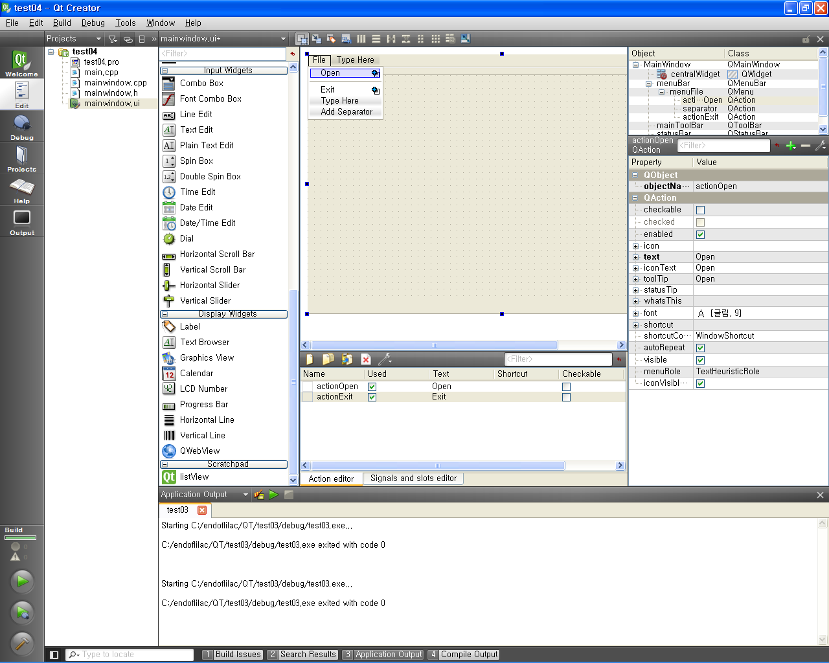Click the green run icon in Application Output
Image resolution: width=829 pixels, height=663 pixels.
(x=273, y=495)
